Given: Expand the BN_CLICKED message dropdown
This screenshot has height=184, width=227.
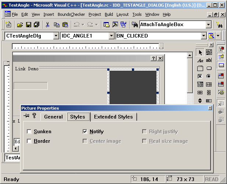Looking at the screenshot, I should point(203,36).
